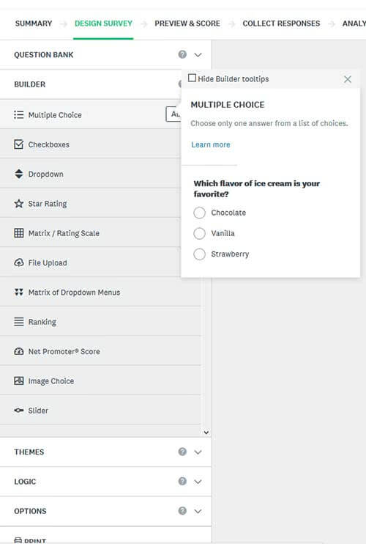Switch to the Preview & Score tab
This screenshot has width=366, height=544.
pos(187,23)
